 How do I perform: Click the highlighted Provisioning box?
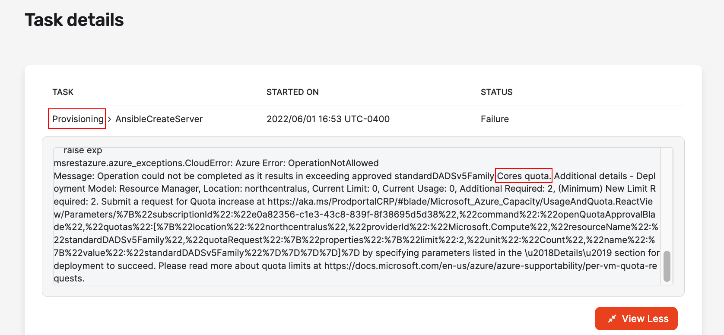[76, 119]
